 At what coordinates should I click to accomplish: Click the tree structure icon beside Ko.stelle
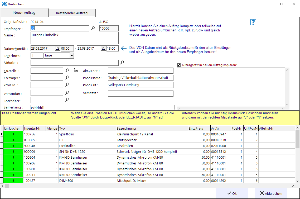(x=76, y=70)
